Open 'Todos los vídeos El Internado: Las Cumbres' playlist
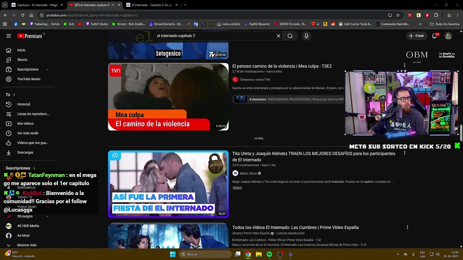This screenshot has height=260, width=463. click(295, 227)
